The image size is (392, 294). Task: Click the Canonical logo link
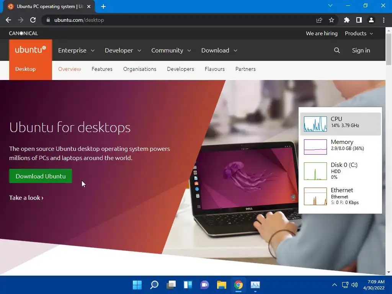click(x=23, y=33)
